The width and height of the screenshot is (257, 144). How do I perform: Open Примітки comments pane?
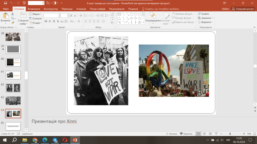tap(186, 134)
